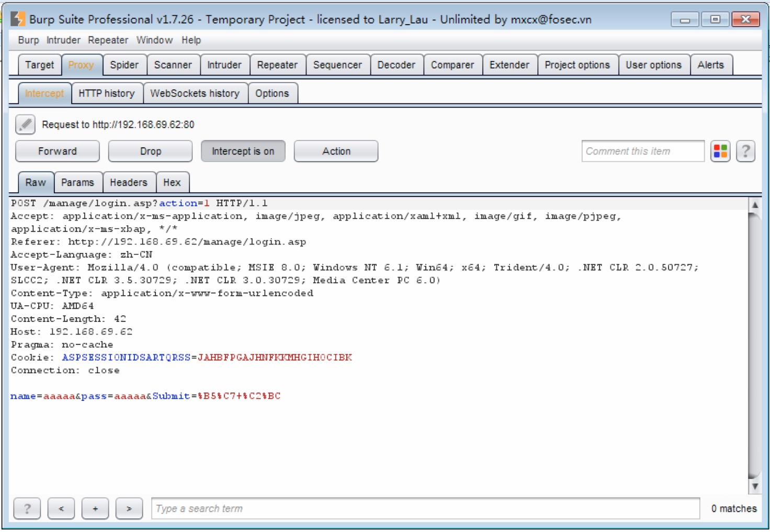
Task: Click the UA-CPU: AMD64 line
Action: 52,306
